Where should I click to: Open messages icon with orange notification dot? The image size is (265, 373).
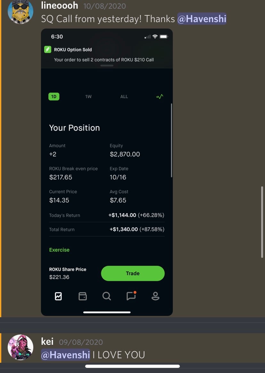(x=131, y=296)
